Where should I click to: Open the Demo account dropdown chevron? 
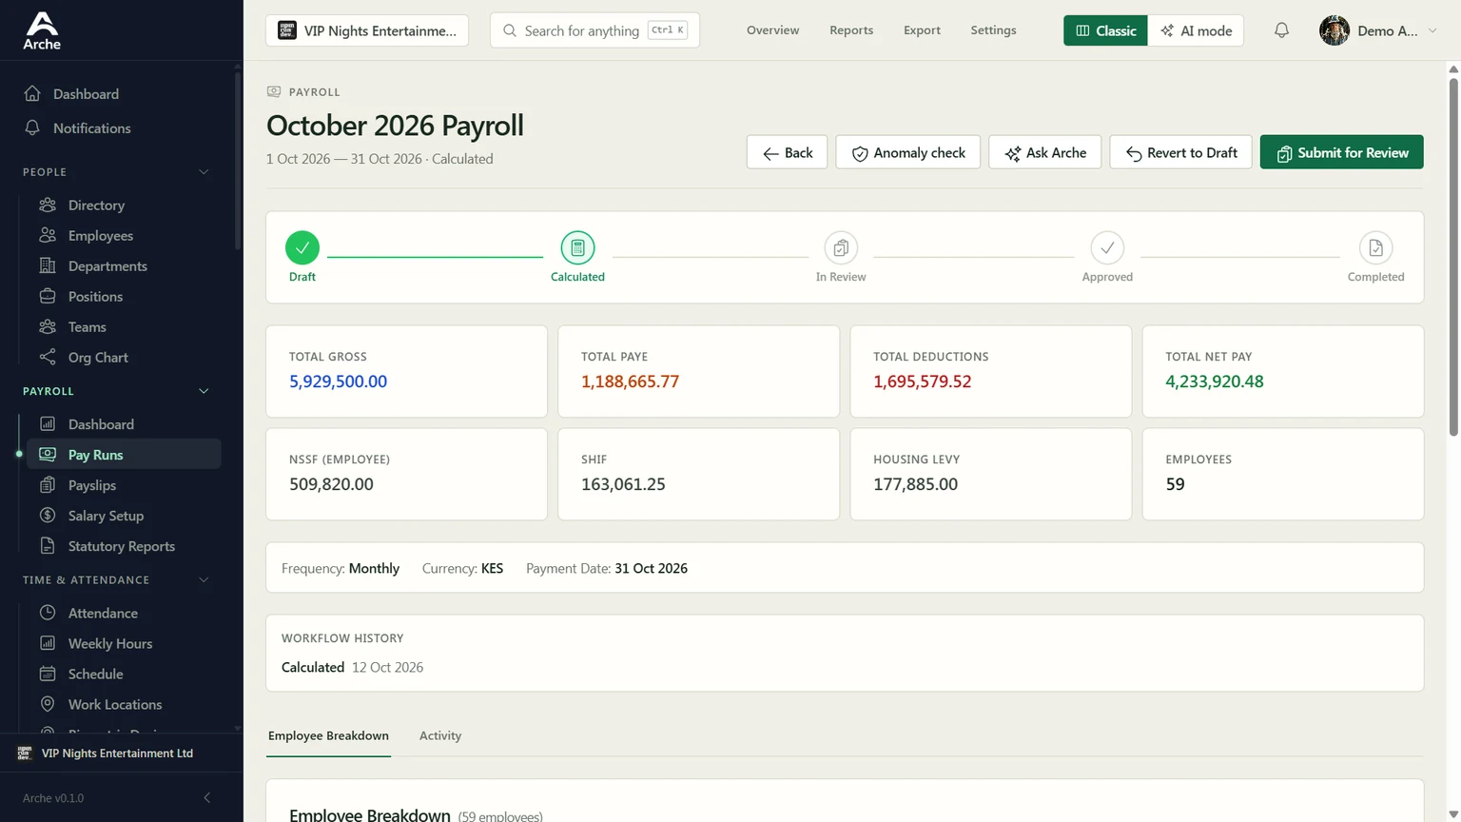click(x=1432, y=30)
